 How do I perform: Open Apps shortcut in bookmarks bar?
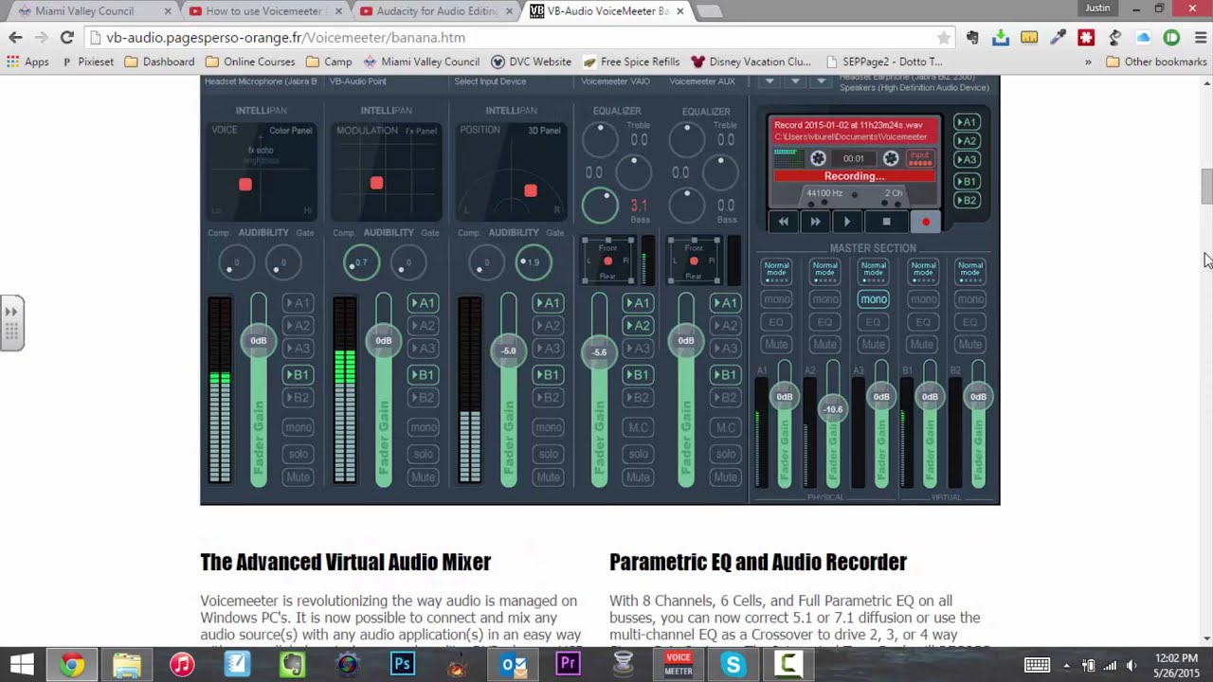tap(28, 62)
